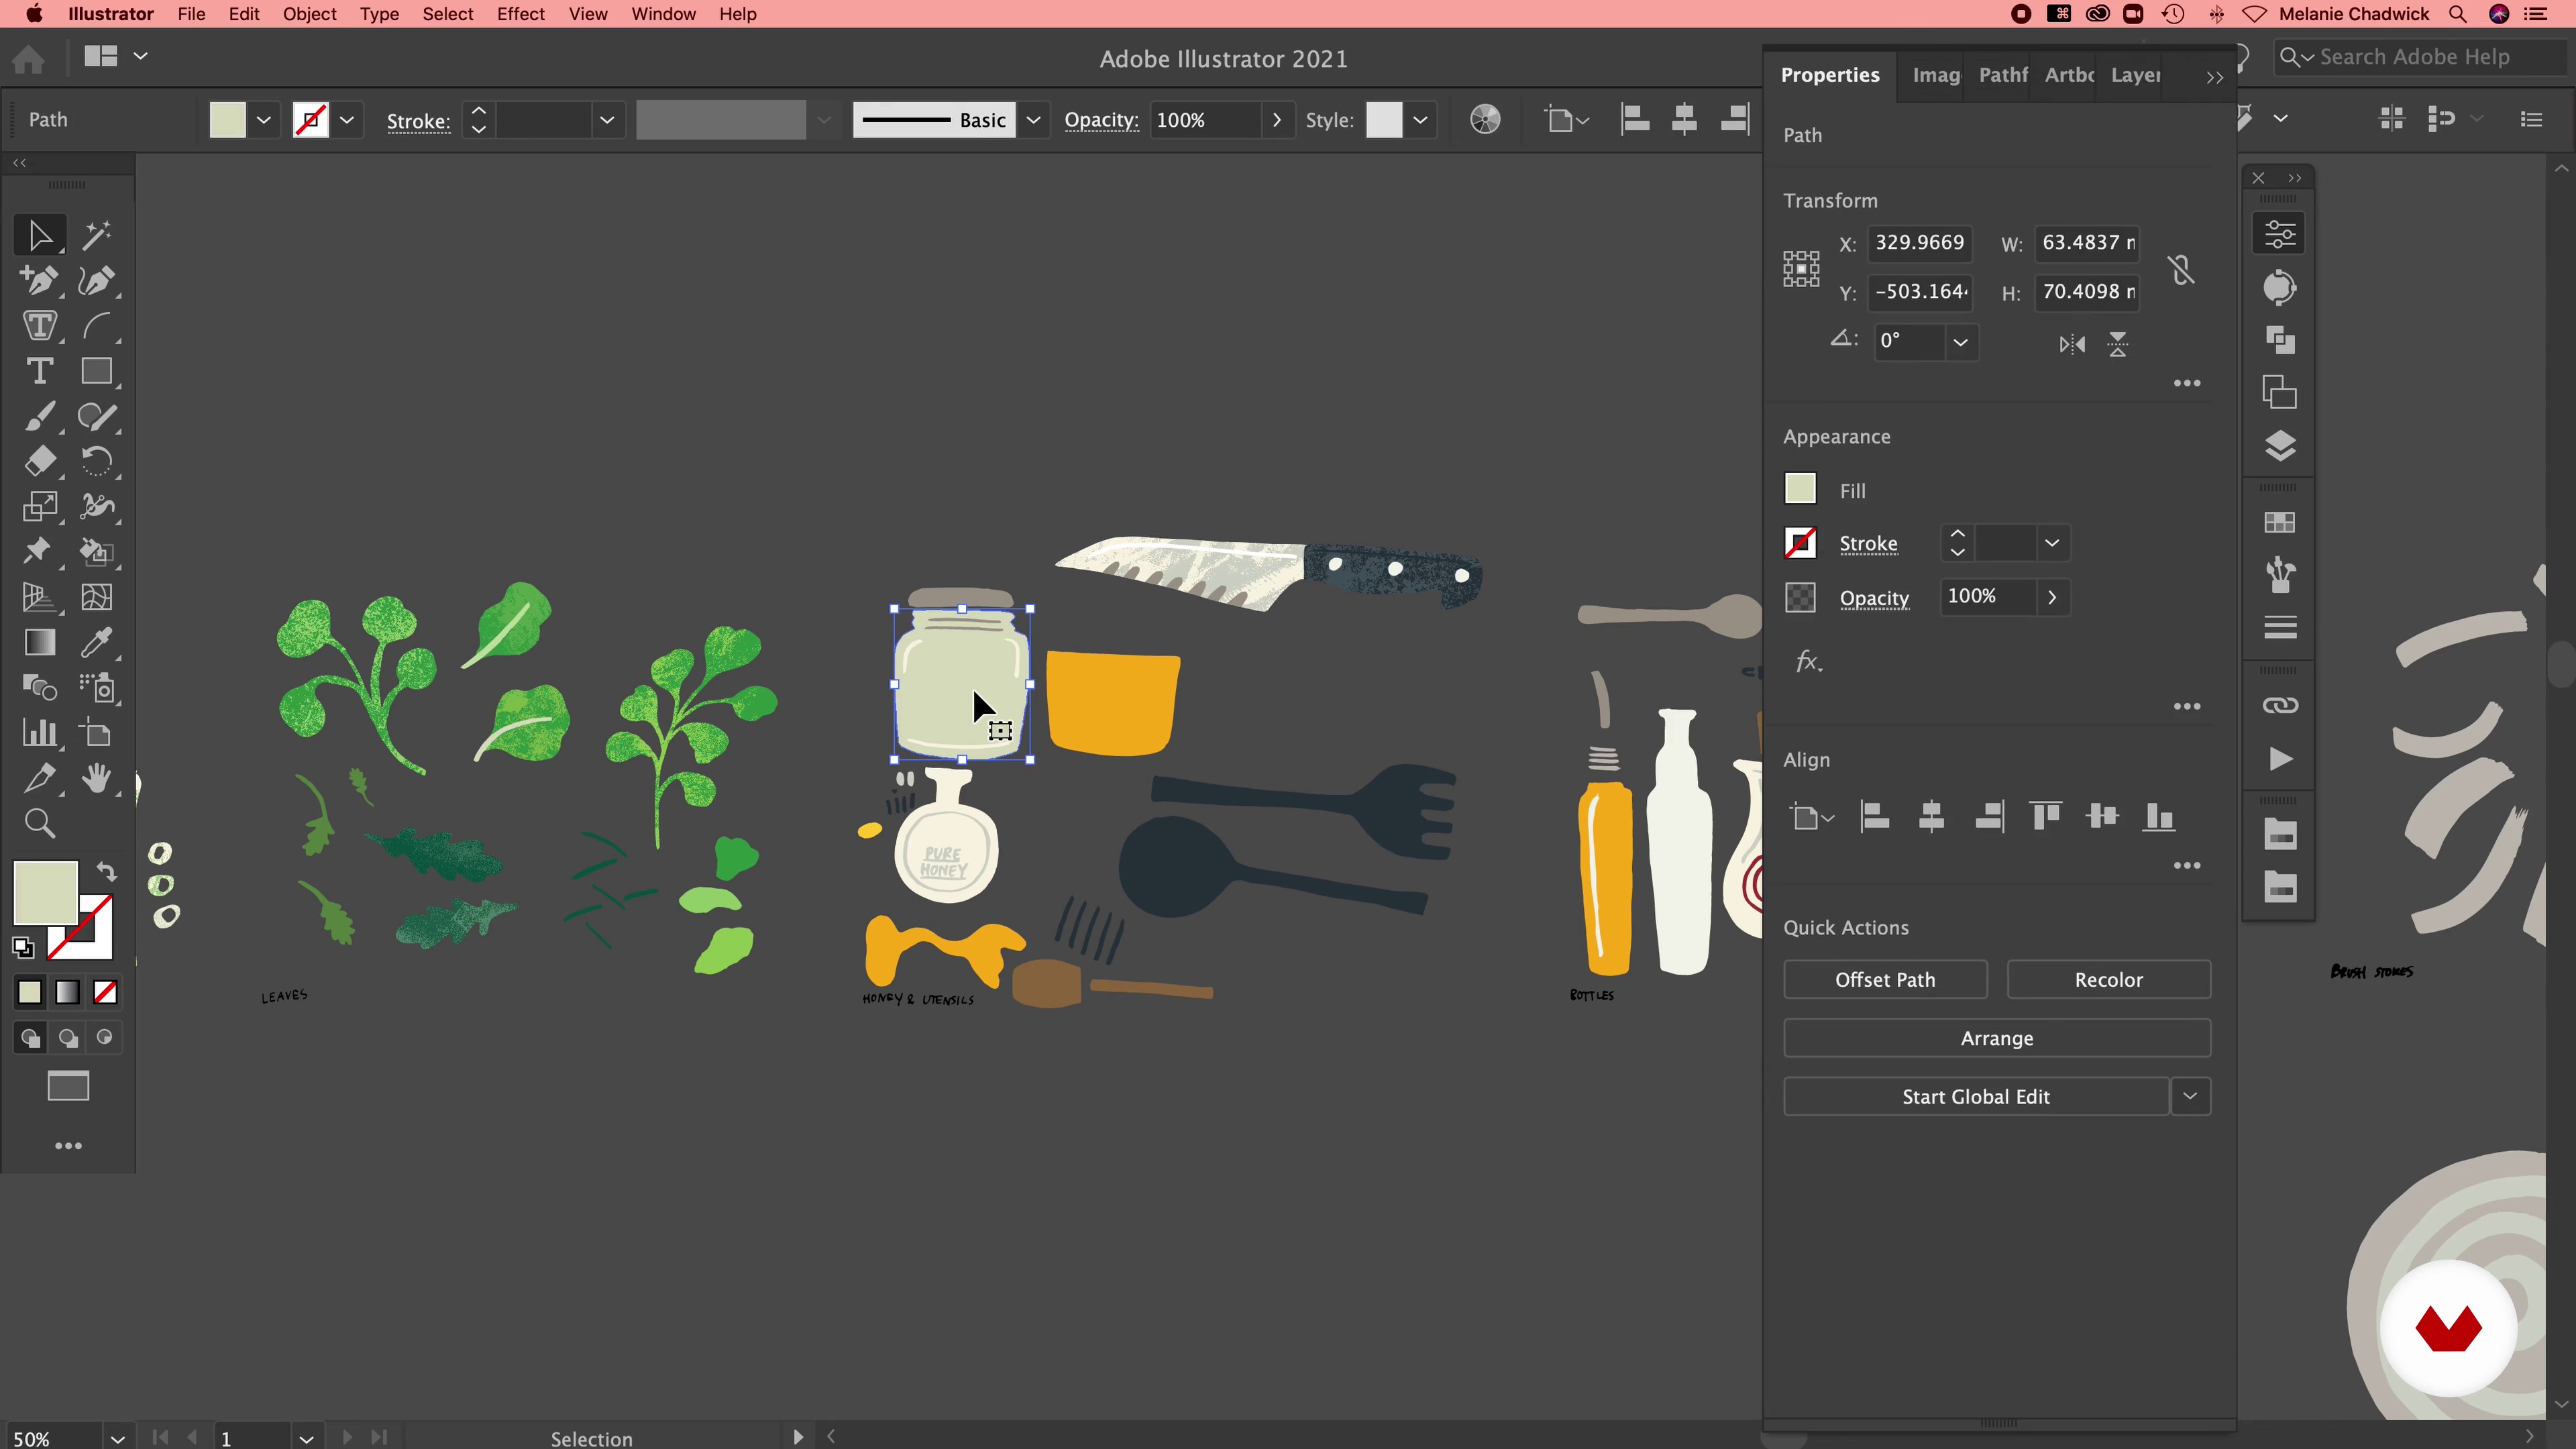This screenshot has height=1449, width=2576.
Task: Select the Type tool
Action: click(x=39, y=371)
